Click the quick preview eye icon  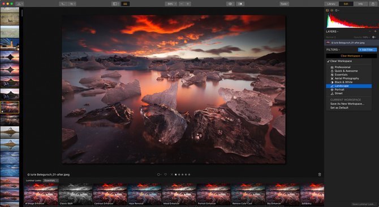coord(230,4)
